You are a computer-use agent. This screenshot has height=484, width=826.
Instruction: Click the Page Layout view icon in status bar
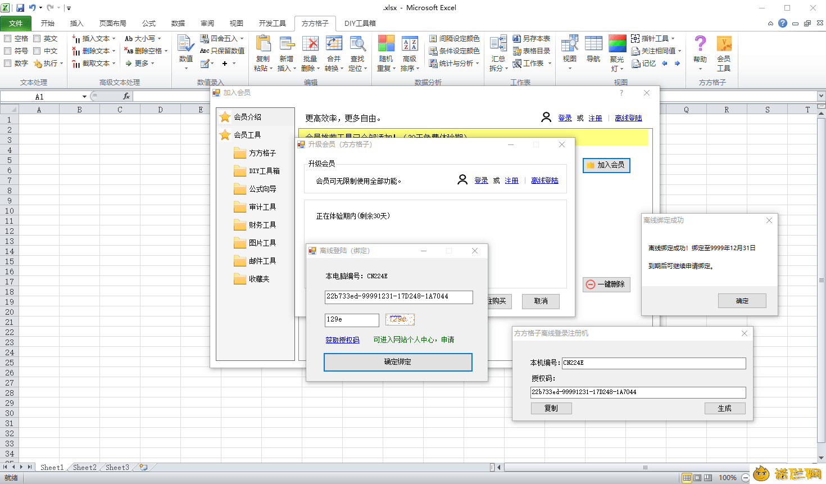[697, 478]
